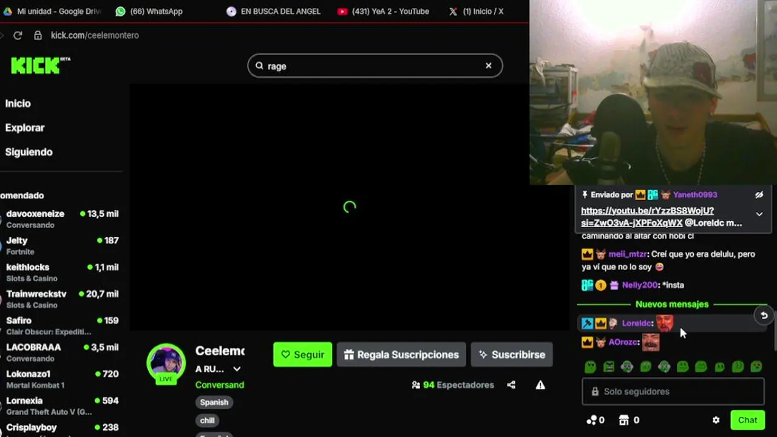
Task: Click the webcam overlay video
Action: (653, 92)
